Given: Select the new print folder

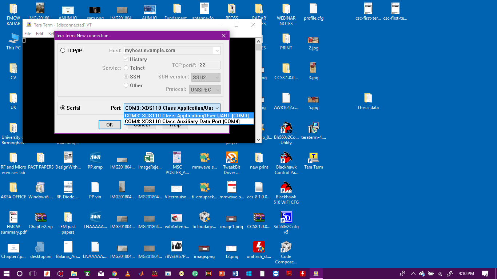Looking at the screenshot, I should point(259,161).
